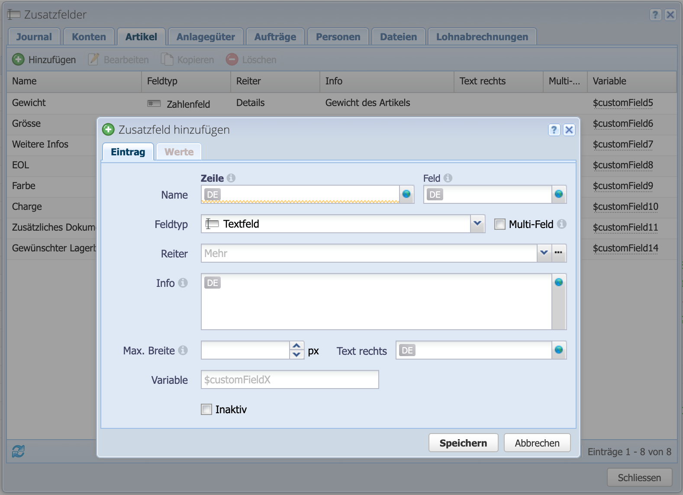The width and height of the screenshot is (683, 495).
Task: Show info tooltip next to Multi-Feld
Action: click(x=562, y=224)
